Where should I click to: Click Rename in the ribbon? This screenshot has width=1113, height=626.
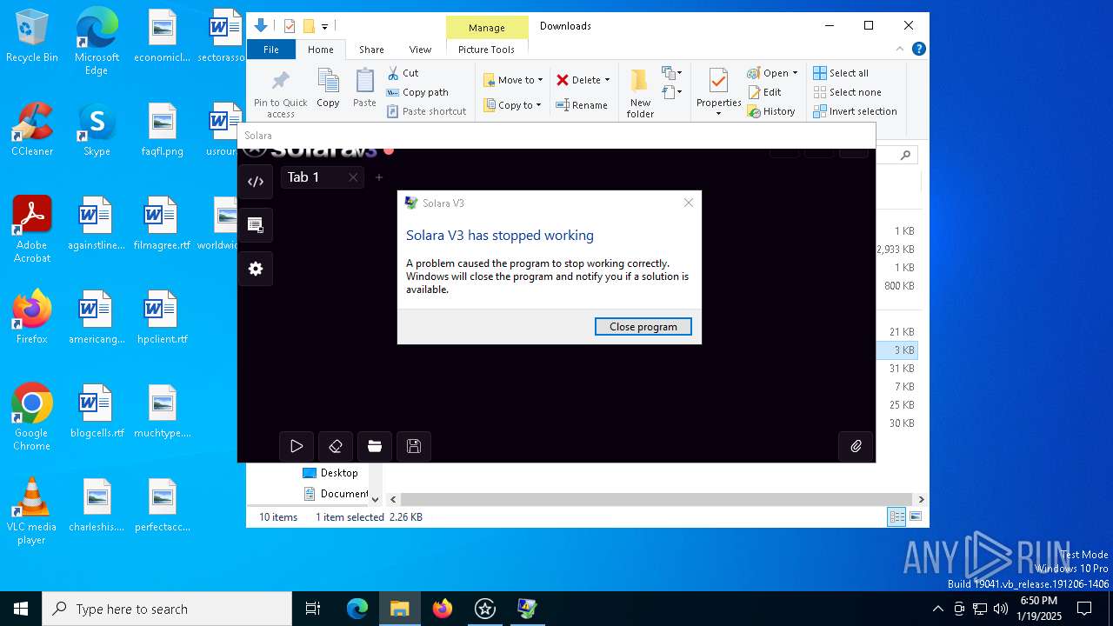[x=583, y=105]
